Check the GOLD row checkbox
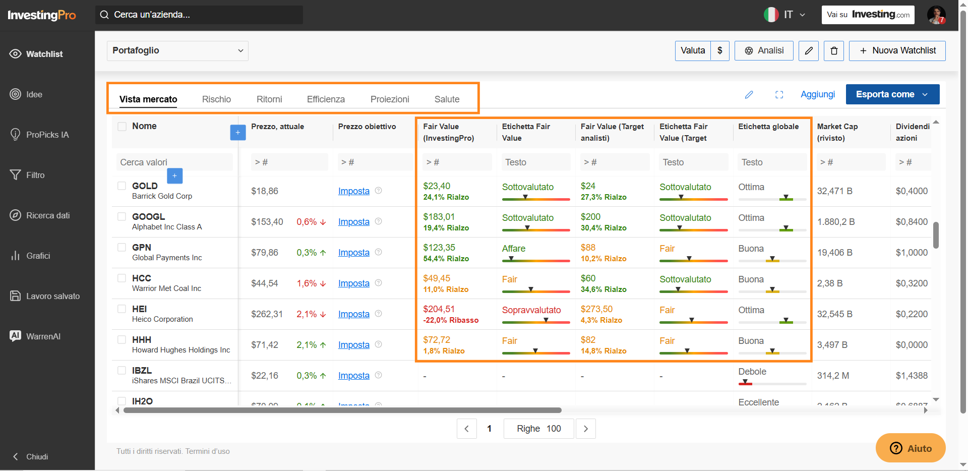The image size is (968, 471). click(x=122, y=186)
